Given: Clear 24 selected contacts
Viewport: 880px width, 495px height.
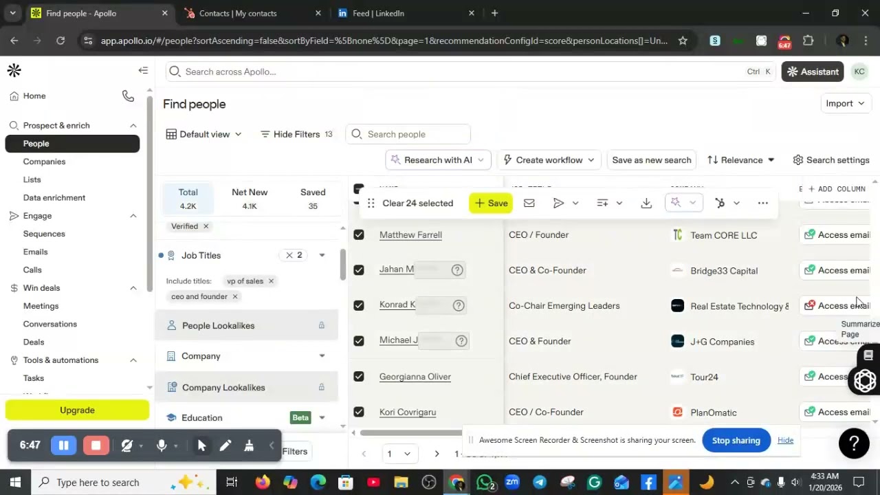Looking at the screenshot, I should (417, 203).
